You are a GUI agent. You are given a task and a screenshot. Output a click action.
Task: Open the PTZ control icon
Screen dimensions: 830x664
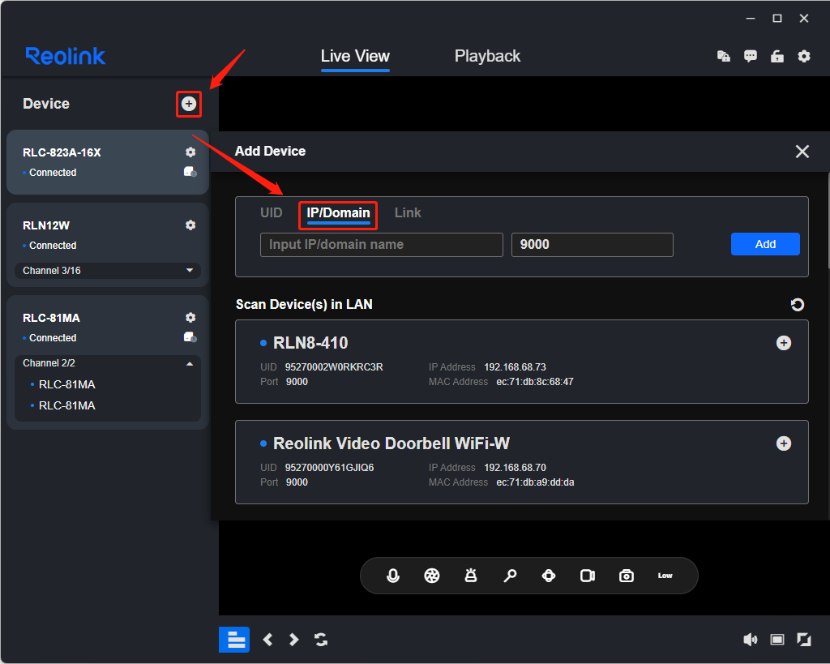tap(549, 576)
